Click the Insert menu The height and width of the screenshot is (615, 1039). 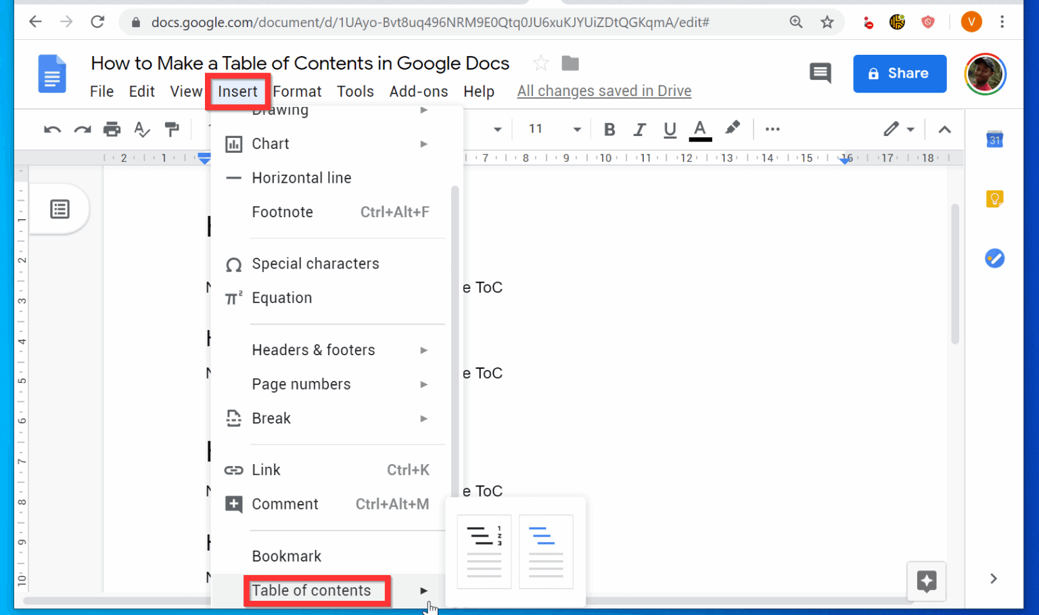237,92
